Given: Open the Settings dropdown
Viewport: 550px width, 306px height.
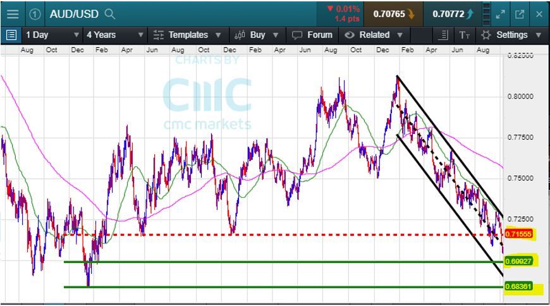Looking at the screenshot, I should pyautogui.click(x=511, y=35).
